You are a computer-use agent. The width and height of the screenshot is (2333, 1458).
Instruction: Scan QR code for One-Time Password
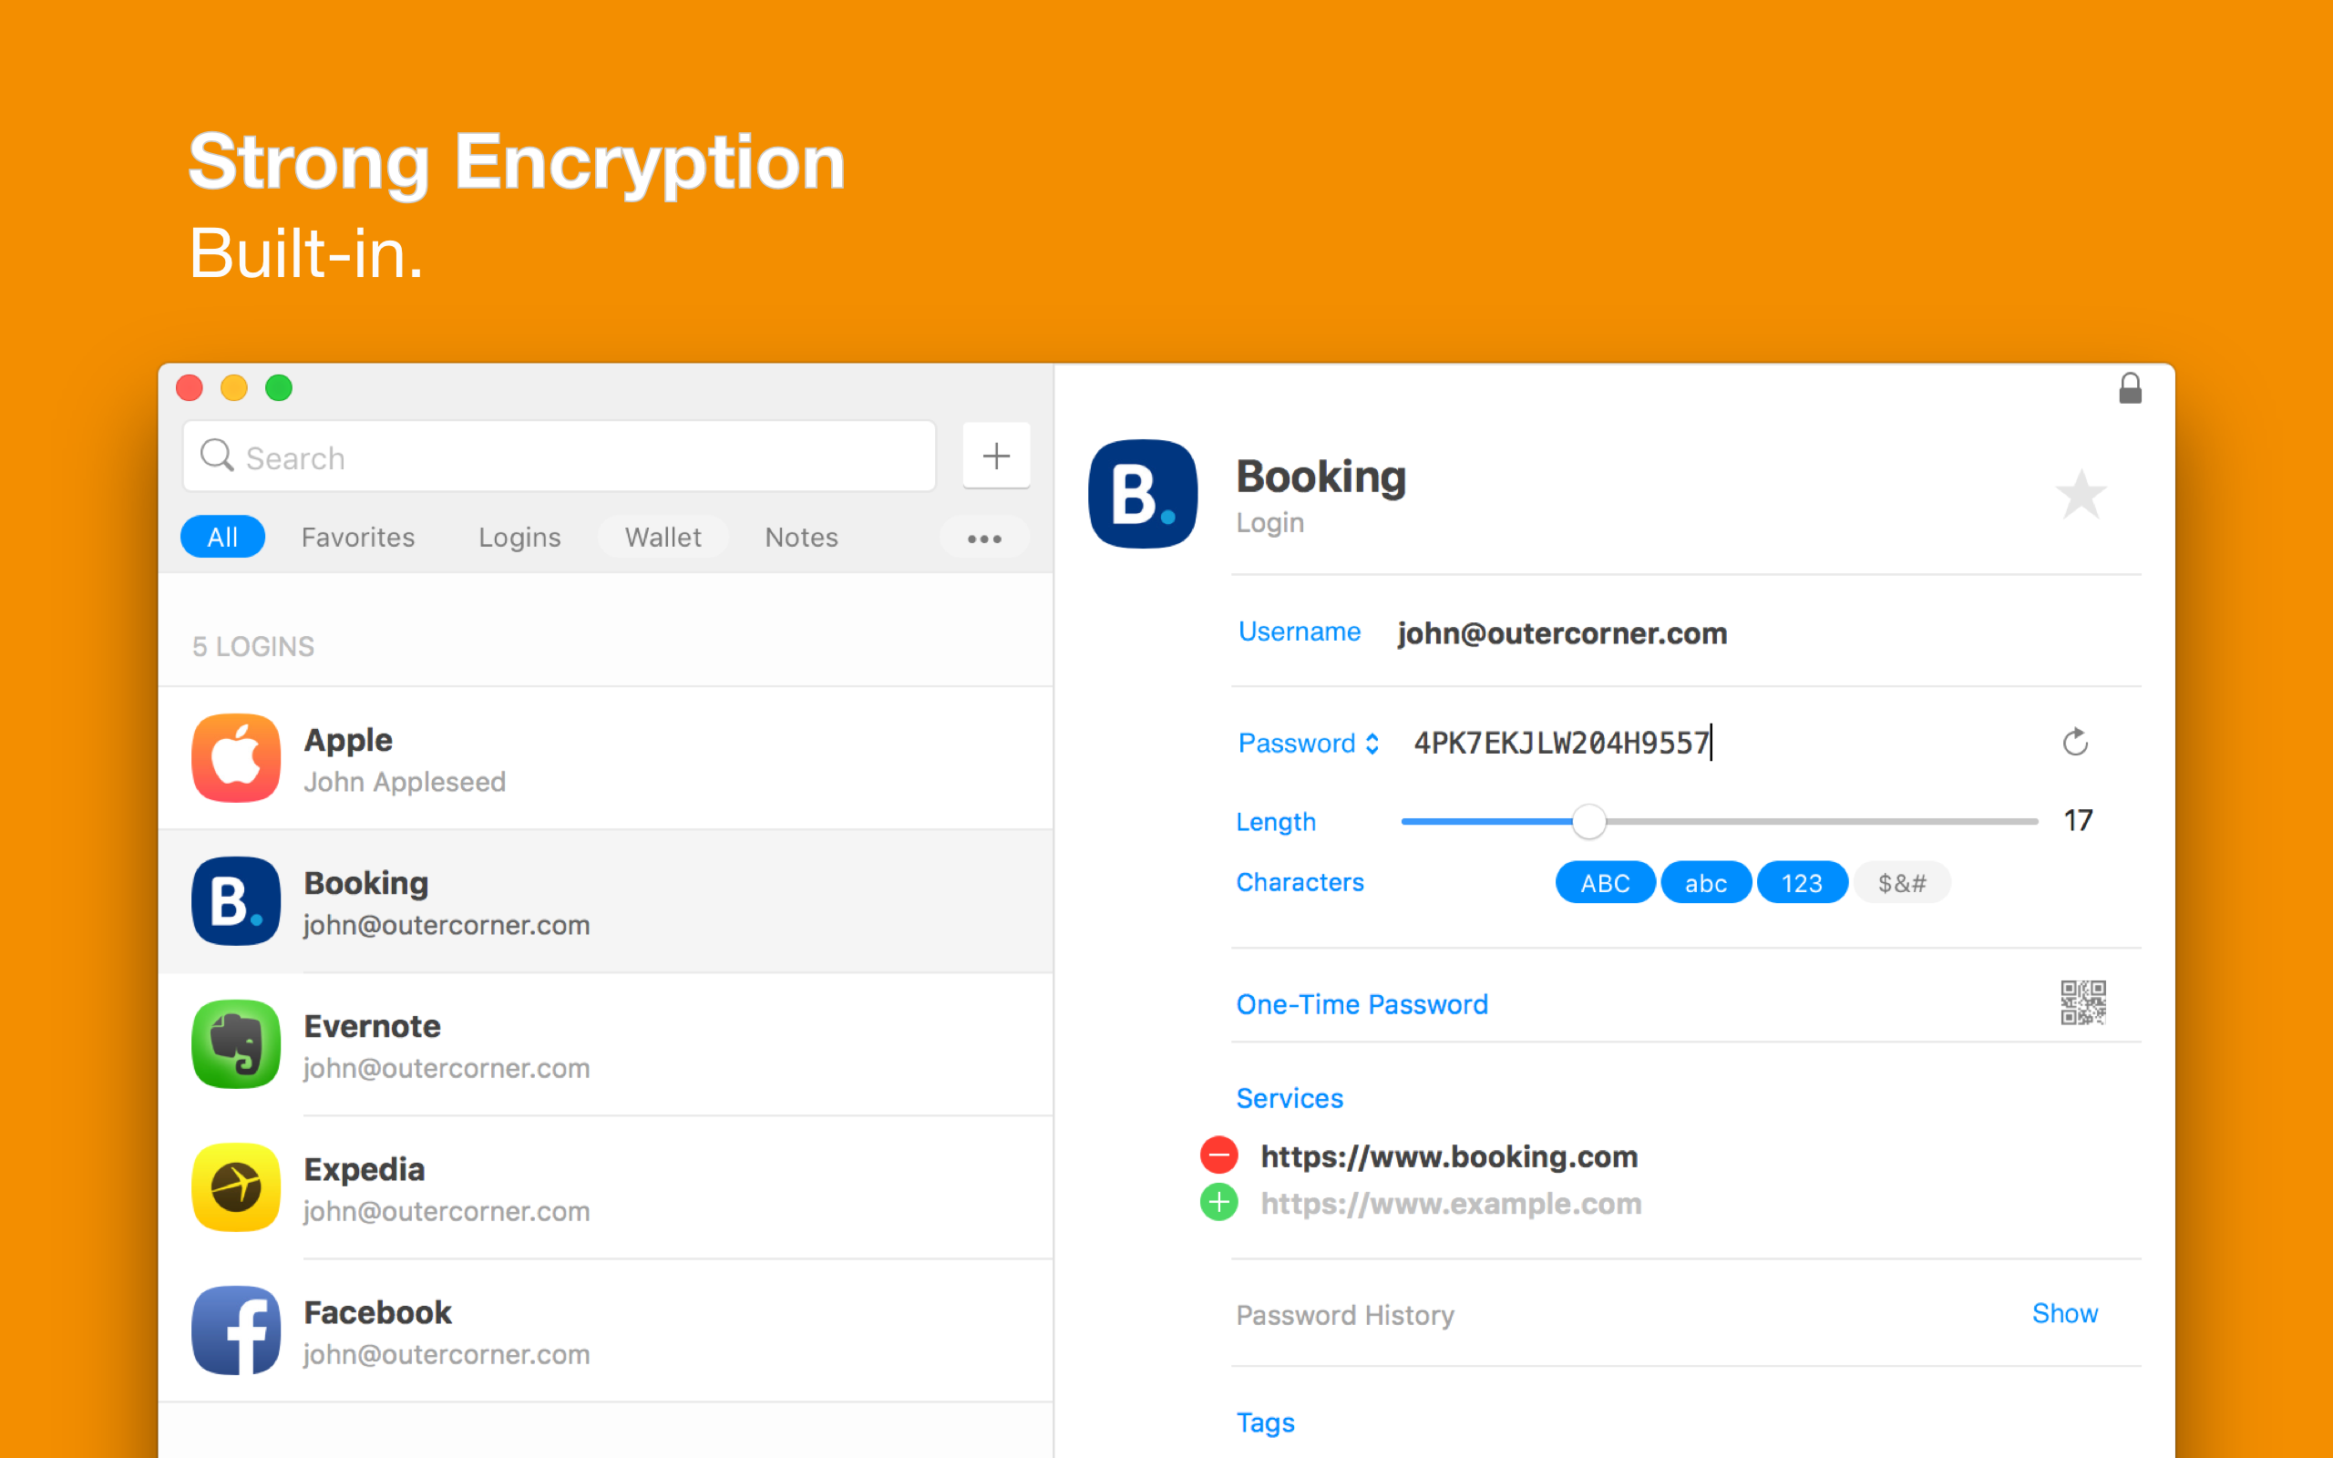click(x=2082, y=1003)
